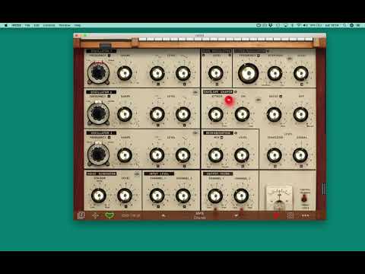Click the left small icon in Ring Modulator panel

(204, 55)
